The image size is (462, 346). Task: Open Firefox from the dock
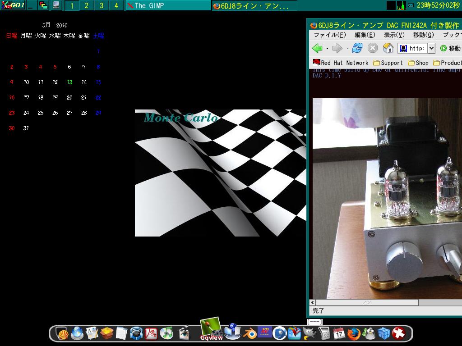point(354,334)
